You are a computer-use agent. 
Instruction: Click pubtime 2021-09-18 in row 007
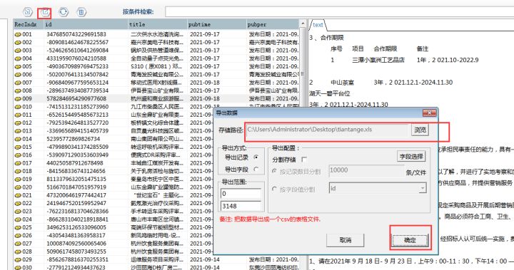click(205, 83)
